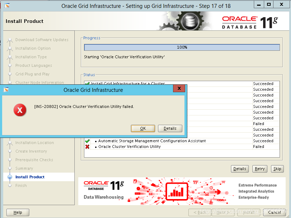The image size is (291, 218).
Task: Select Product Languages step
Action: tap(34, 65)
